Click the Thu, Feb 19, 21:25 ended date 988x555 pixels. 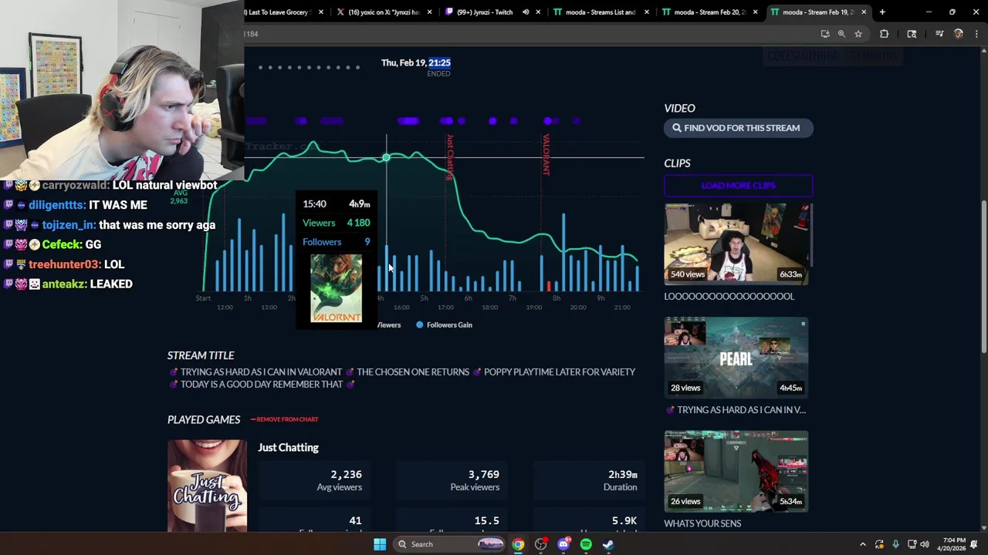coord(415,62)
